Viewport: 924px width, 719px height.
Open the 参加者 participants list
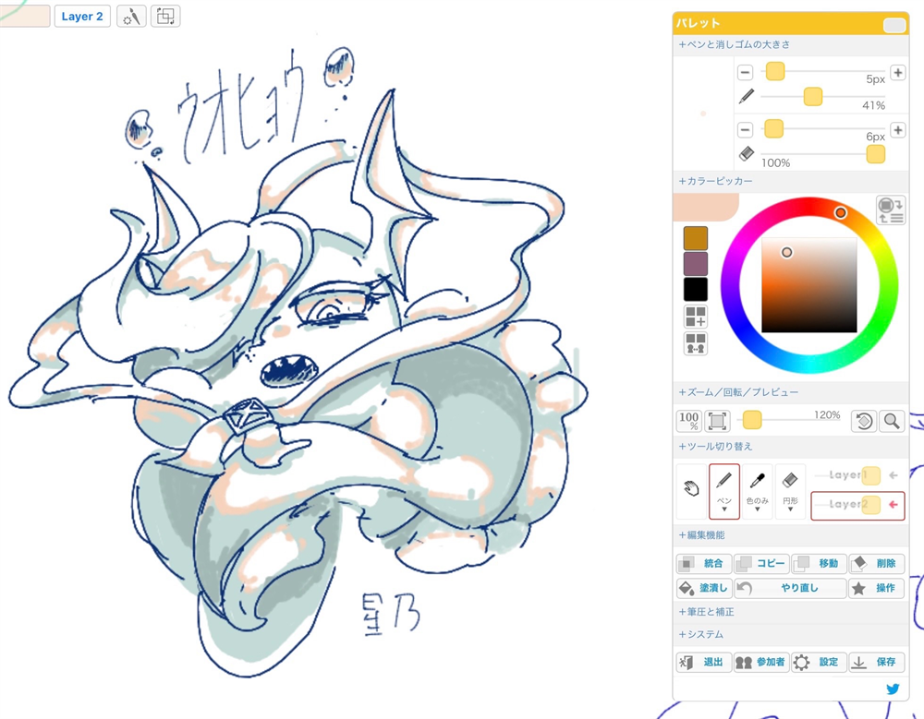pos(761,663)
